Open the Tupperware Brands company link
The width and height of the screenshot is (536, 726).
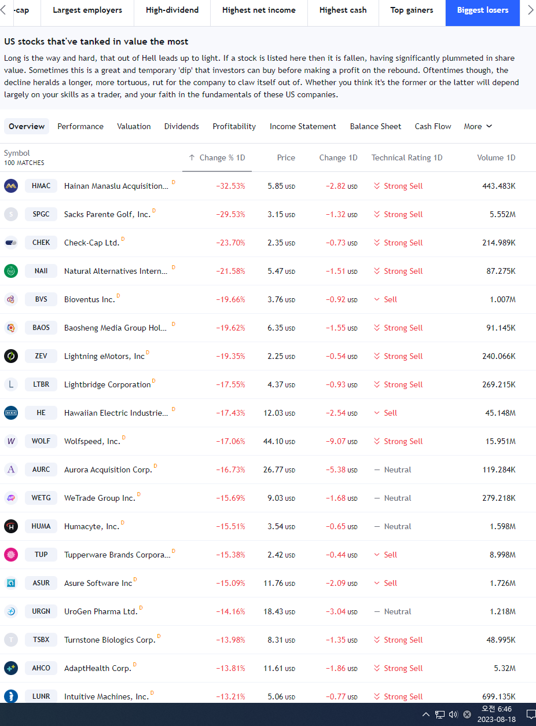point(117,555)
